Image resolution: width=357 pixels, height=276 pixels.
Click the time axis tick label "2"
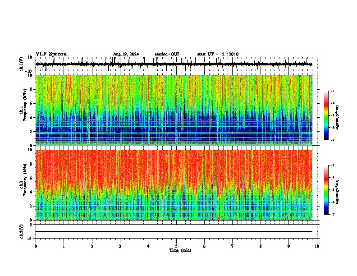point(92,246)
